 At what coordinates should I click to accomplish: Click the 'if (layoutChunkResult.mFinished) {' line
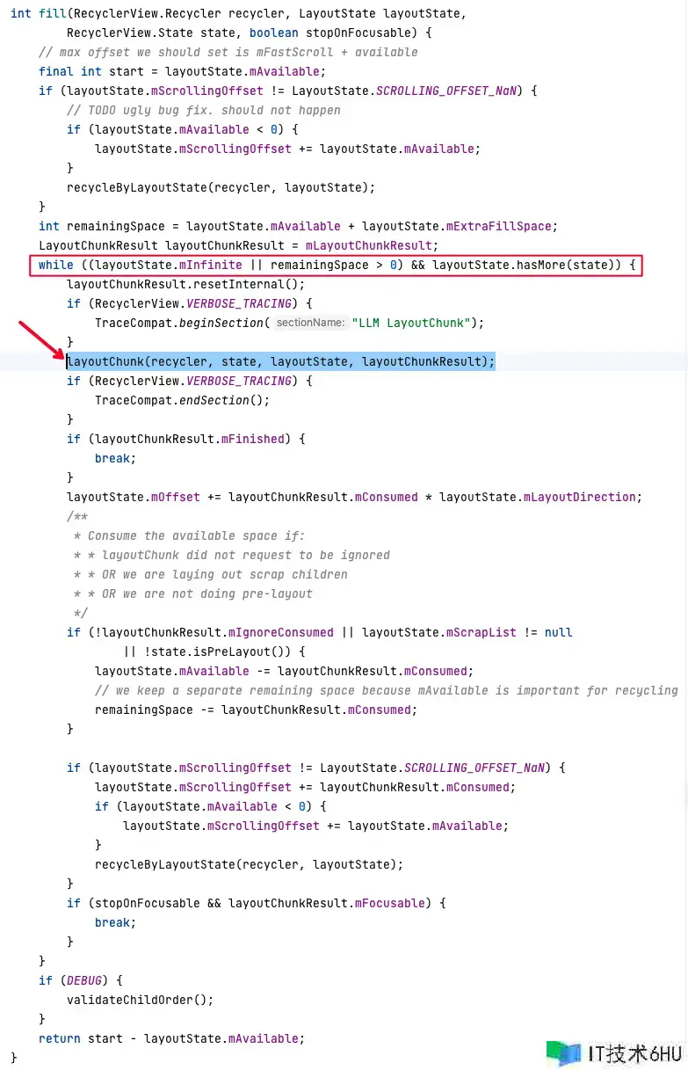pos(186,439)
